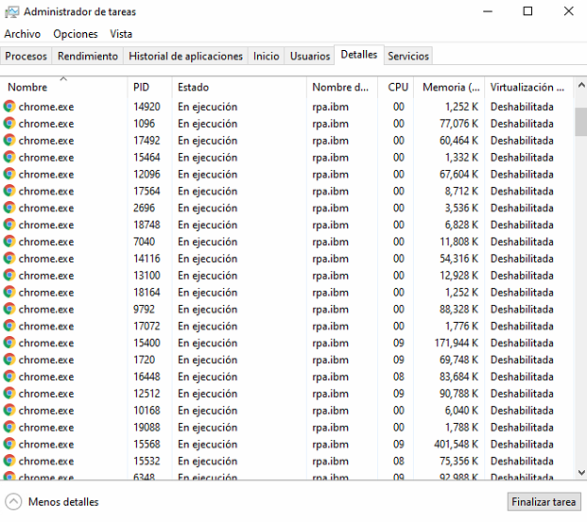Screen dimensions: 587x522
Task: Click the scrollbar down arrow
Action: pos(581,472)
